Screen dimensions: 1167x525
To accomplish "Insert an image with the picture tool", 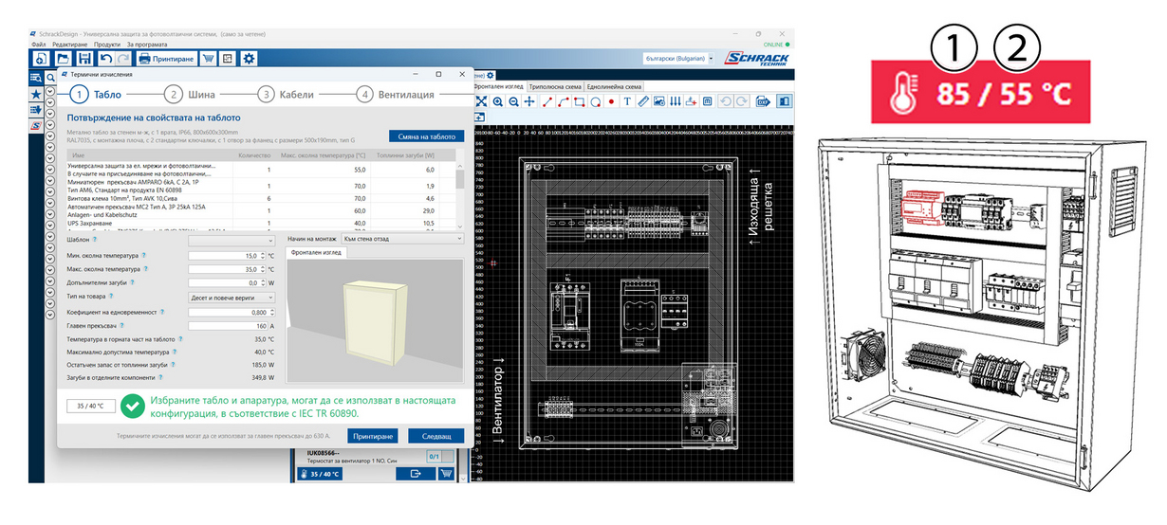I will (659, 101).
